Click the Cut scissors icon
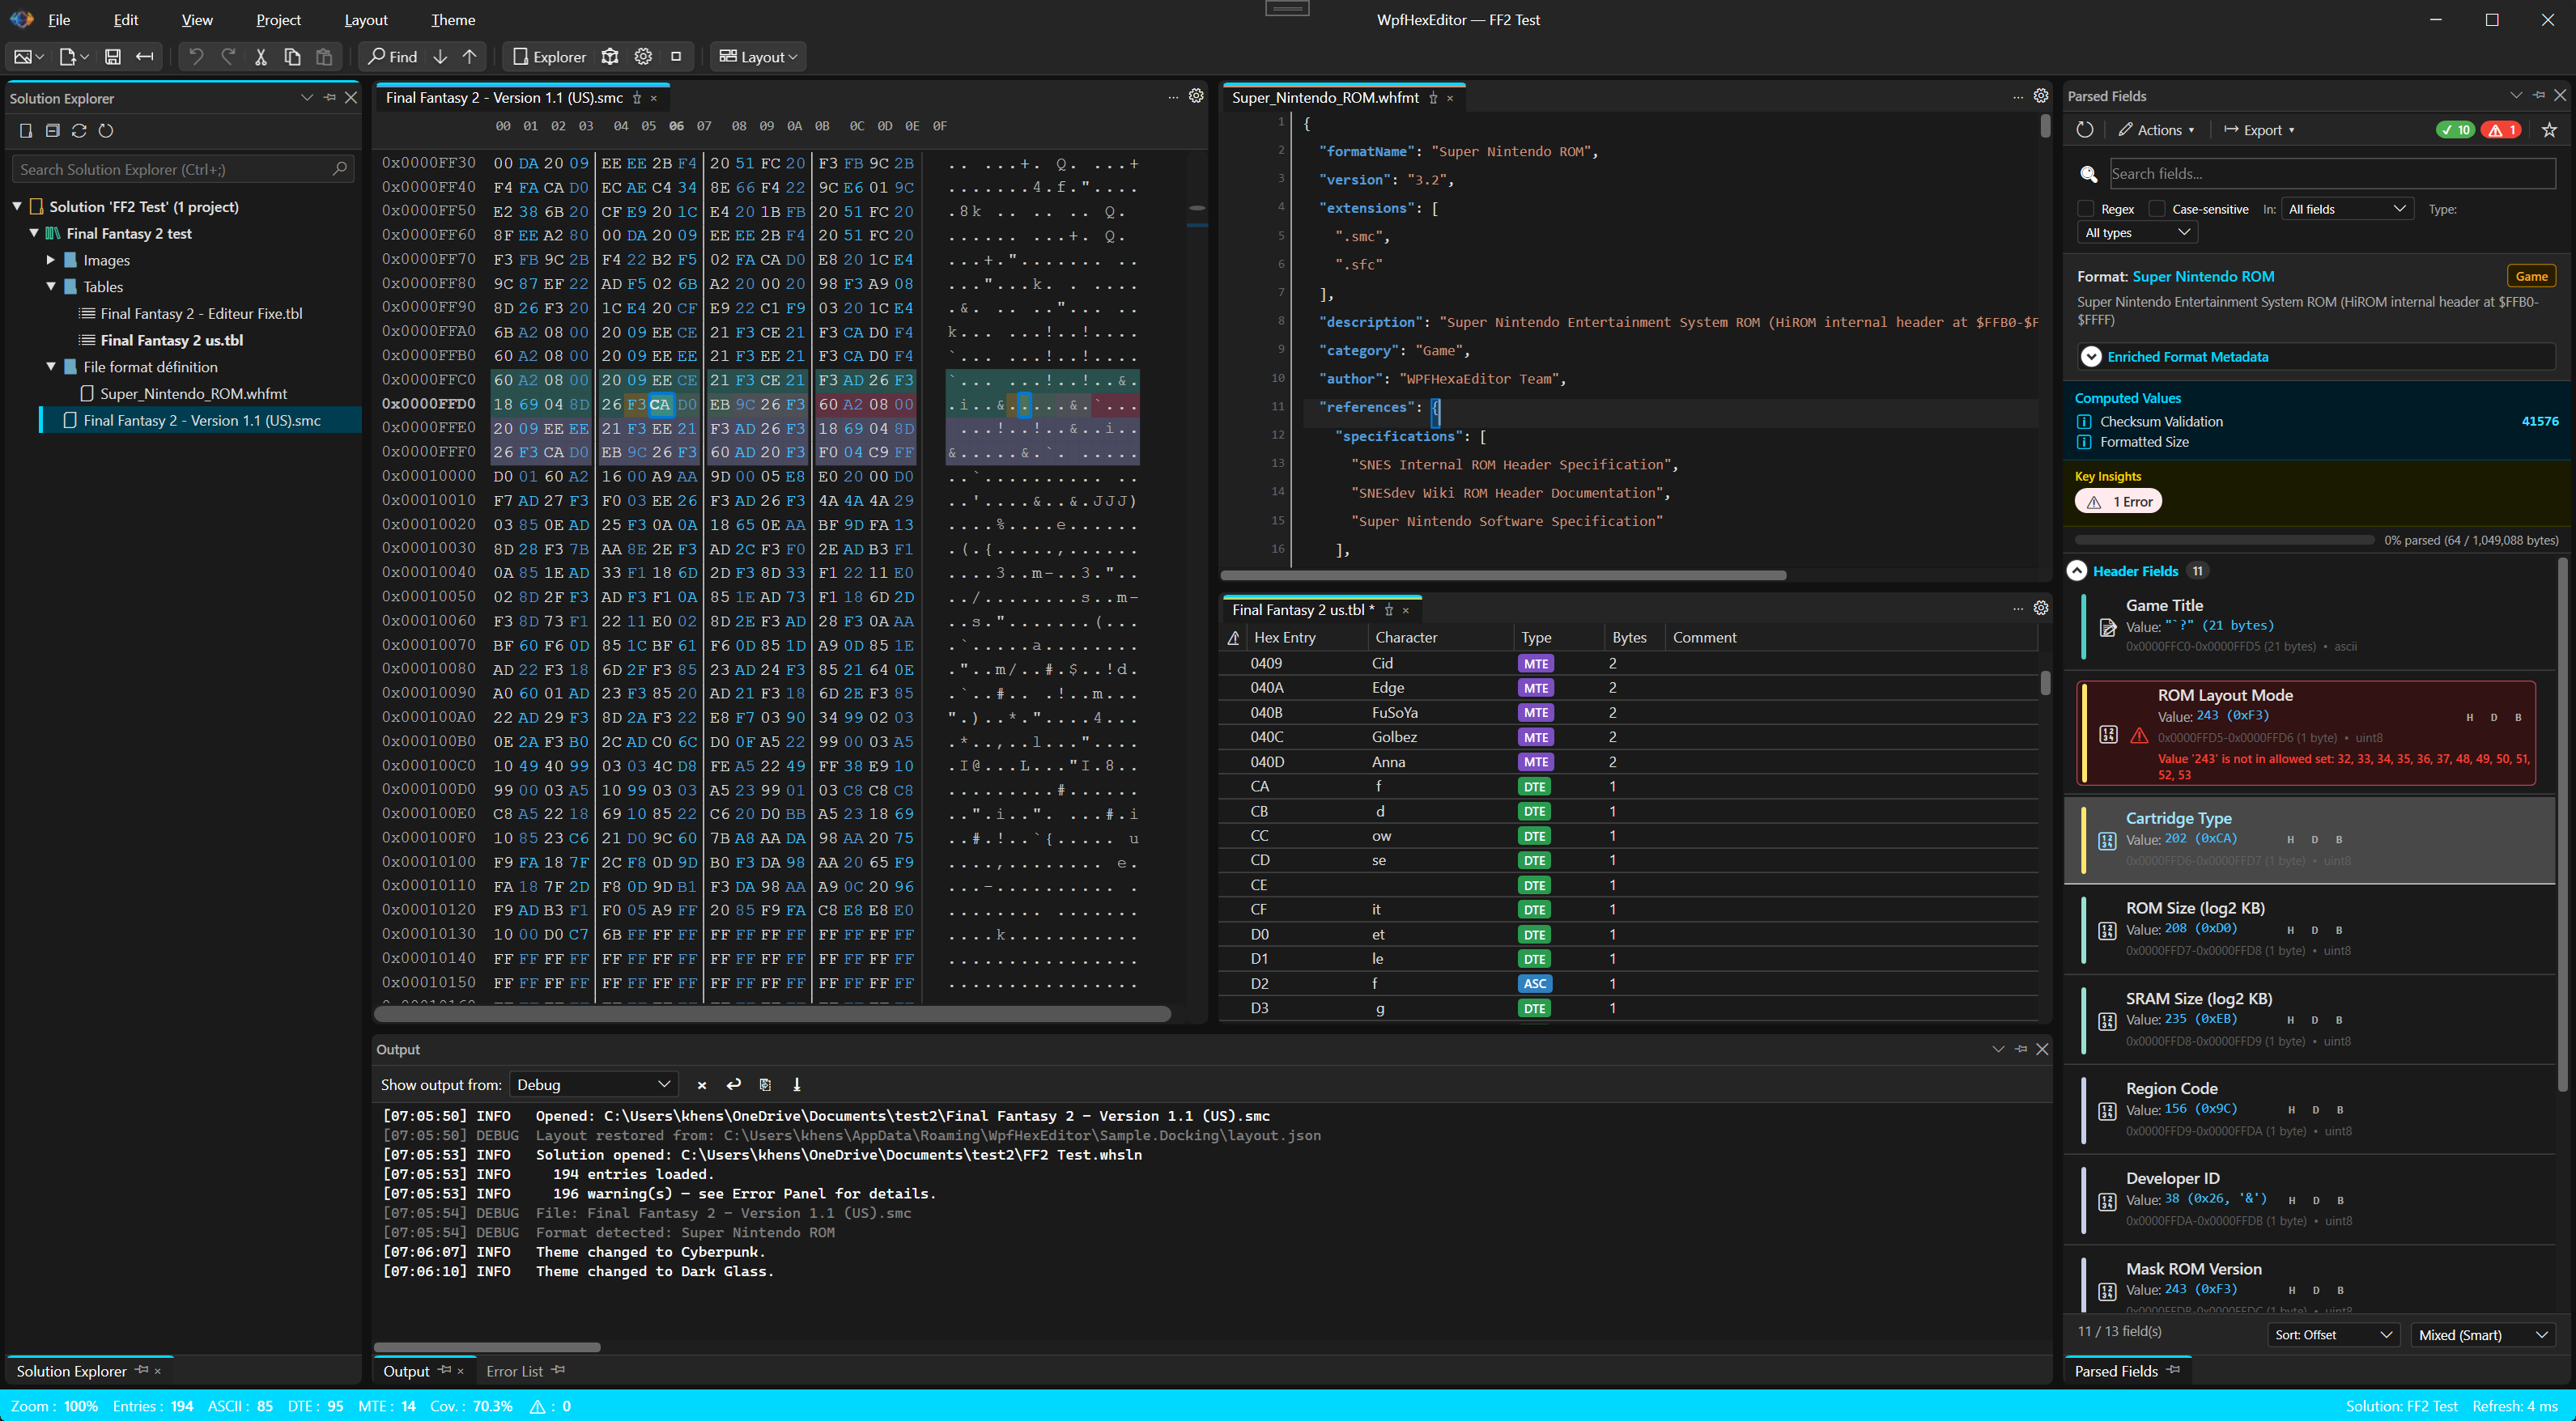Image resolution: width=2576 pixels, height=1421 pixels. (x=261, y=57)
